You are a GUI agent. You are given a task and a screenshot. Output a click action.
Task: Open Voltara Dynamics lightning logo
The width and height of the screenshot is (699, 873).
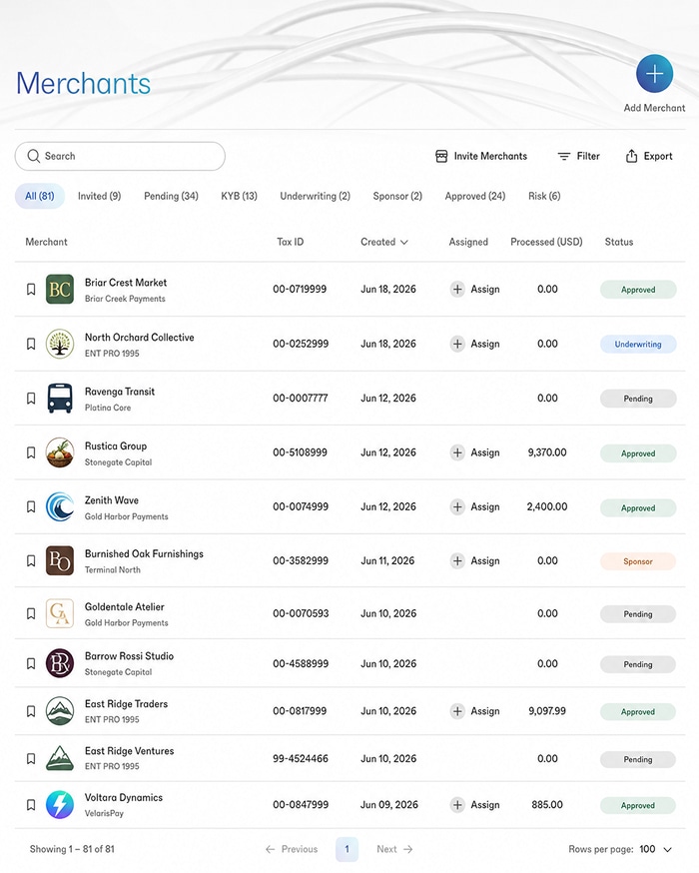(60, 804)
